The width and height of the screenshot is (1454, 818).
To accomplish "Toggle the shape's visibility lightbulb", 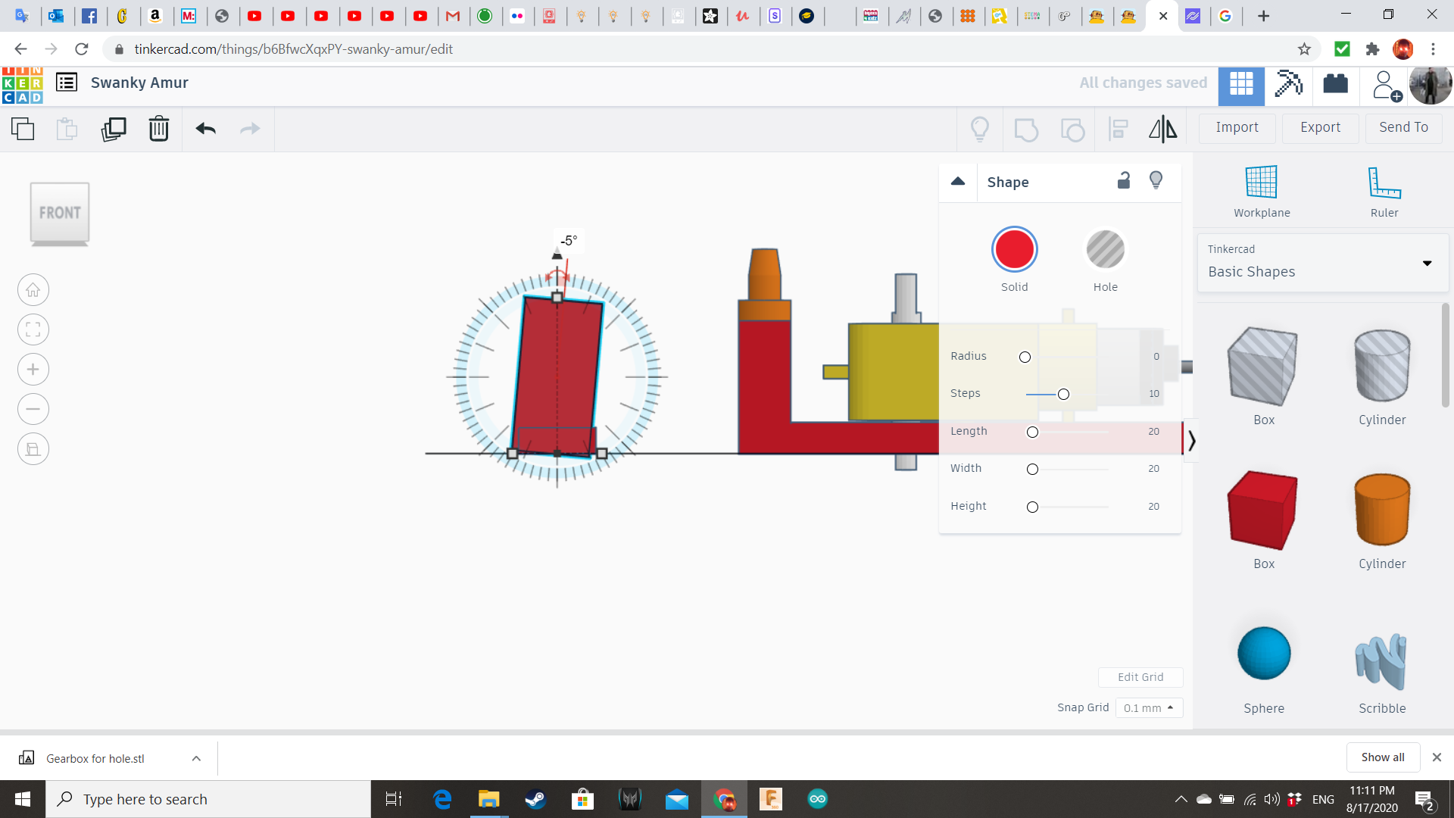I will tap(1156, 180).
